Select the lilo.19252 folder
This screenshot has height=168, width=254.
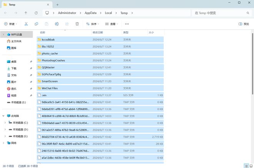pos(100,46)
